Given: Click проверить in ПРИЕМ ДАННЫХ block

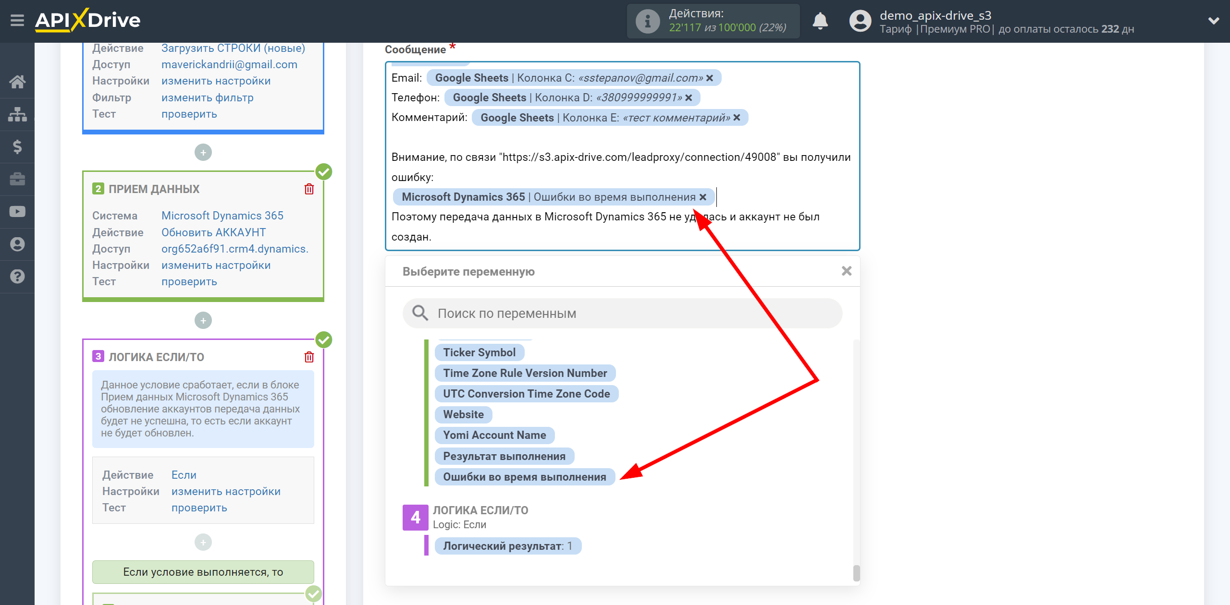Looking at the screenshot, I should 189,282.
